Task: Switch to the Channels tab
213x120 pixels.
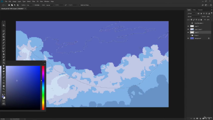Action: (200, 10)
